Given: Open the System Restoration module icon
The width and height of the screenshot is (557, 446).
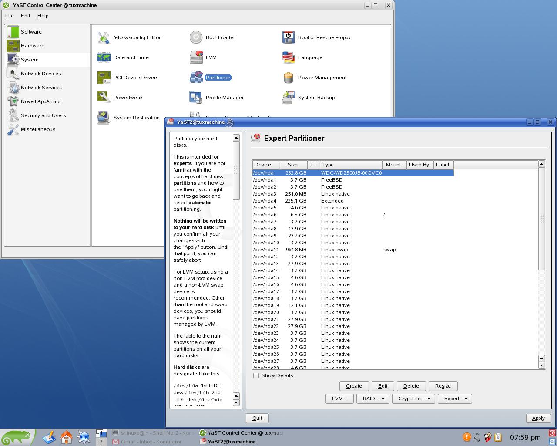Looking at the screenshot, I should click(x=104, y=118).
